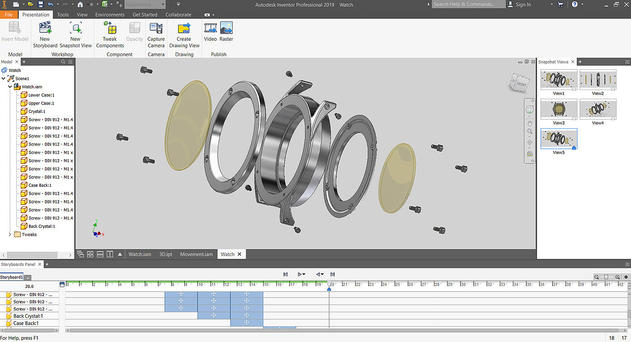This screenshot has height=342, width=631.
Task: Expand the Tweaks folder
Action: [10, 234]
